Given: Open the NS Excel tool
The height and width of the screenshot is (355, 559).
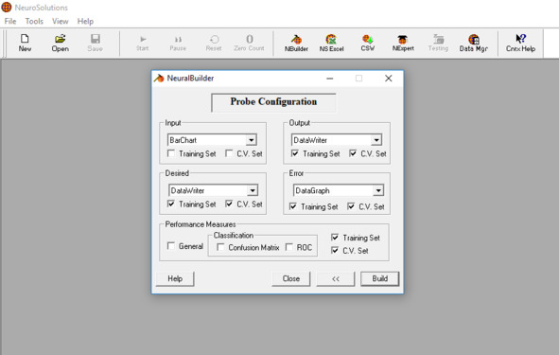Looking at the screenshot, I should tap(331, 44).
